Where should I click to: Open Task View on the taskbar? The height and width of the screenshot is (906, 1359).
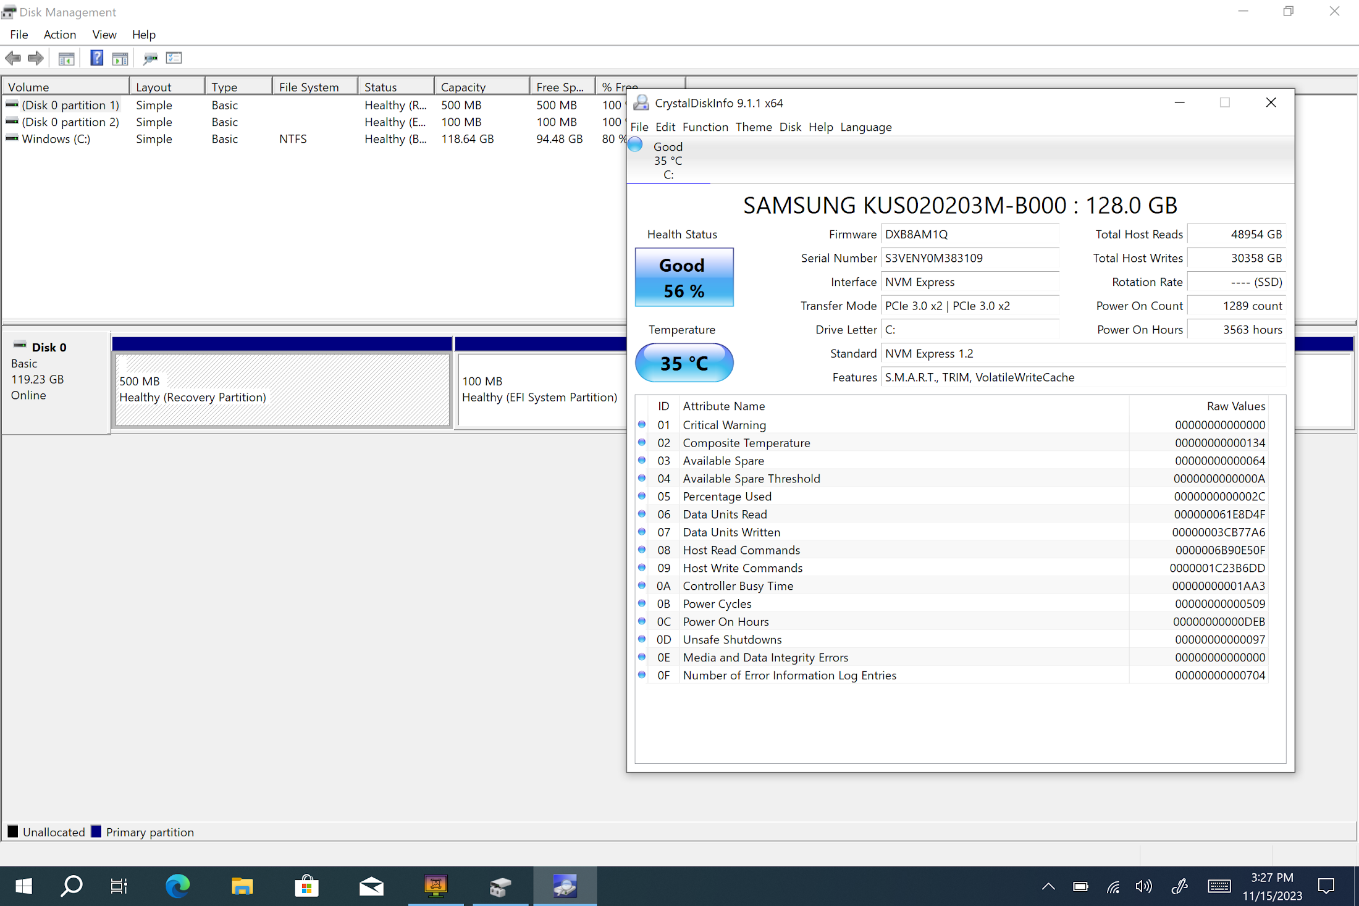click(x=119, y=886)
